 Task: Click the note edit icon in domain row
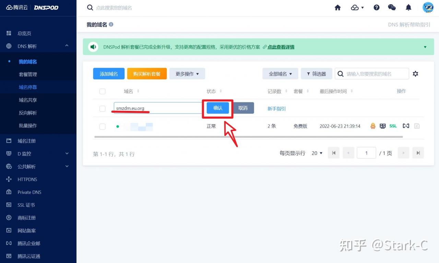(x=417, y=126)
